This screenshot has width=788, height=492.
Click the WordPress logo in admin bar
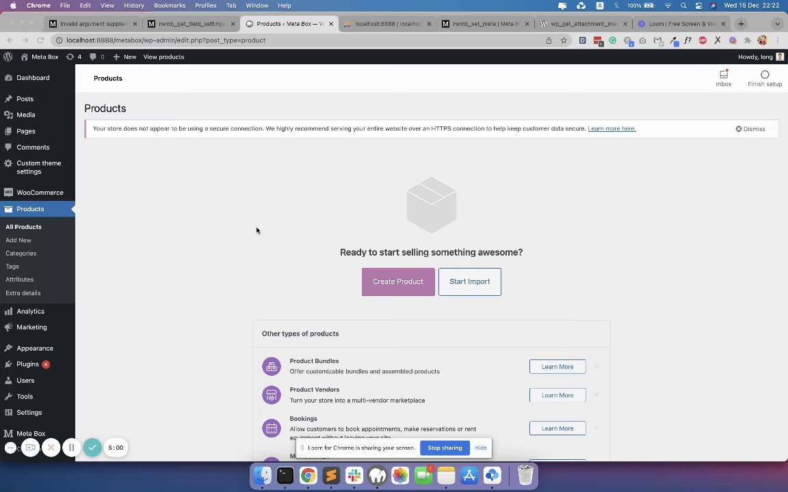8,57
